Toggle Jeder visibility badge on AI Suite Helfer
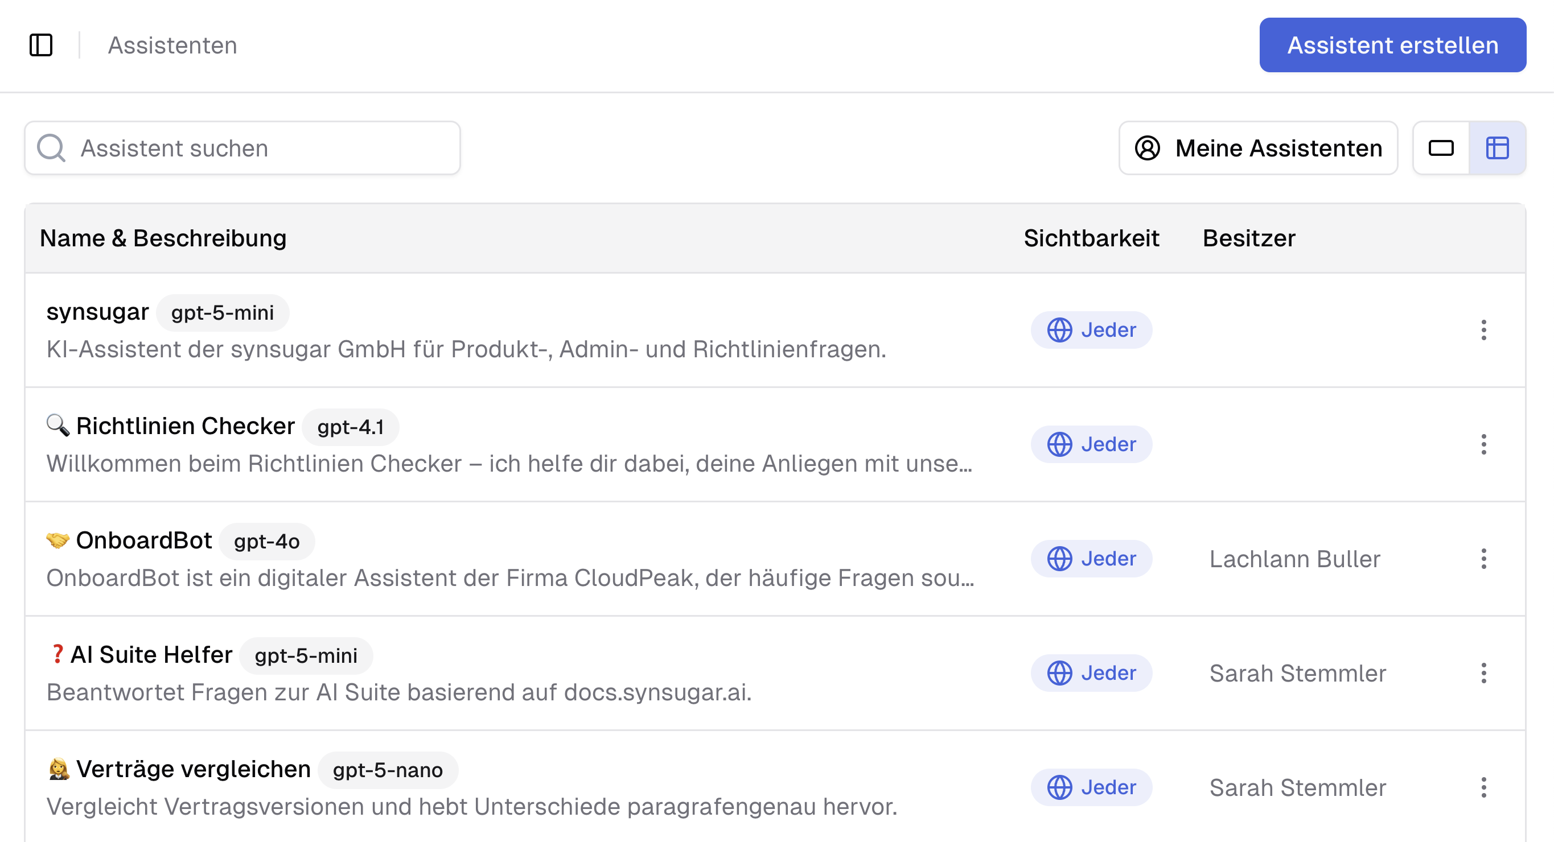This screenshot has width=1554, height=842. (1091, 672)
